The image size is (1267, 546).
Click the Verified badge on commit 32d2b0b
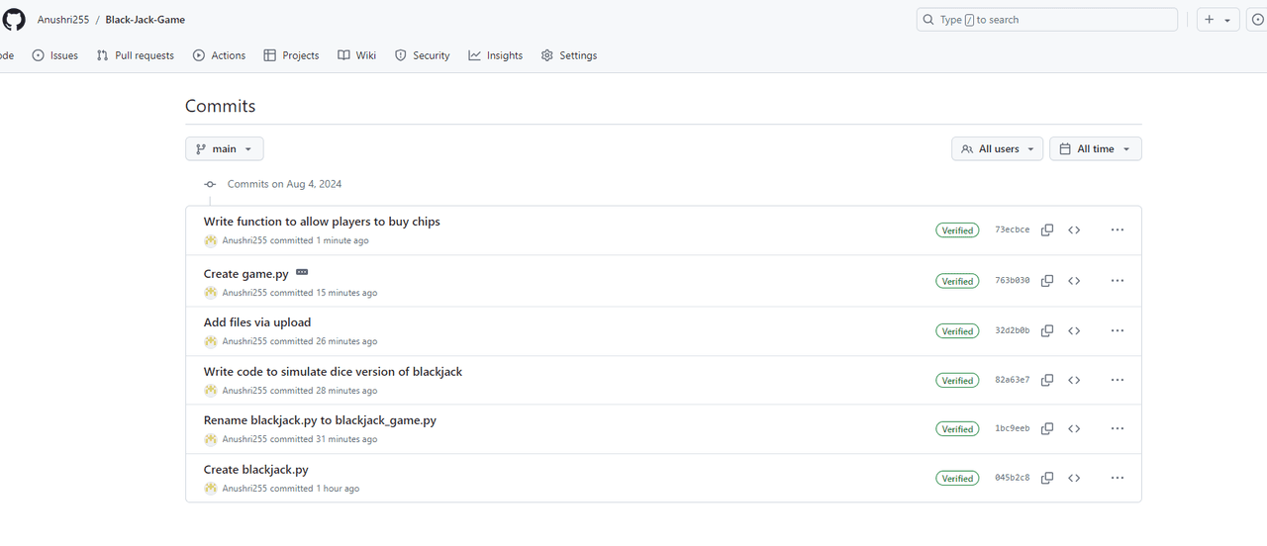pyautogui.click(x=957, y=331)
